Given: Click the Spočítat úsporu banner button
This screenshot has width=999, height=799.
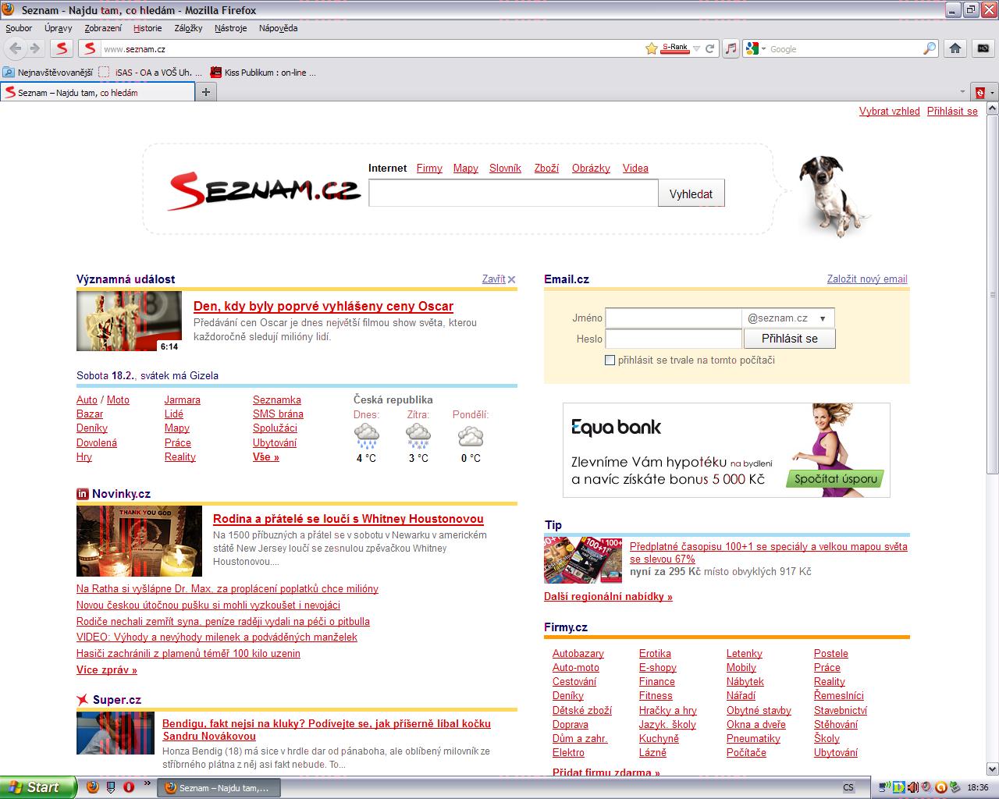Looking at the screenshot, I should point(836,478).
